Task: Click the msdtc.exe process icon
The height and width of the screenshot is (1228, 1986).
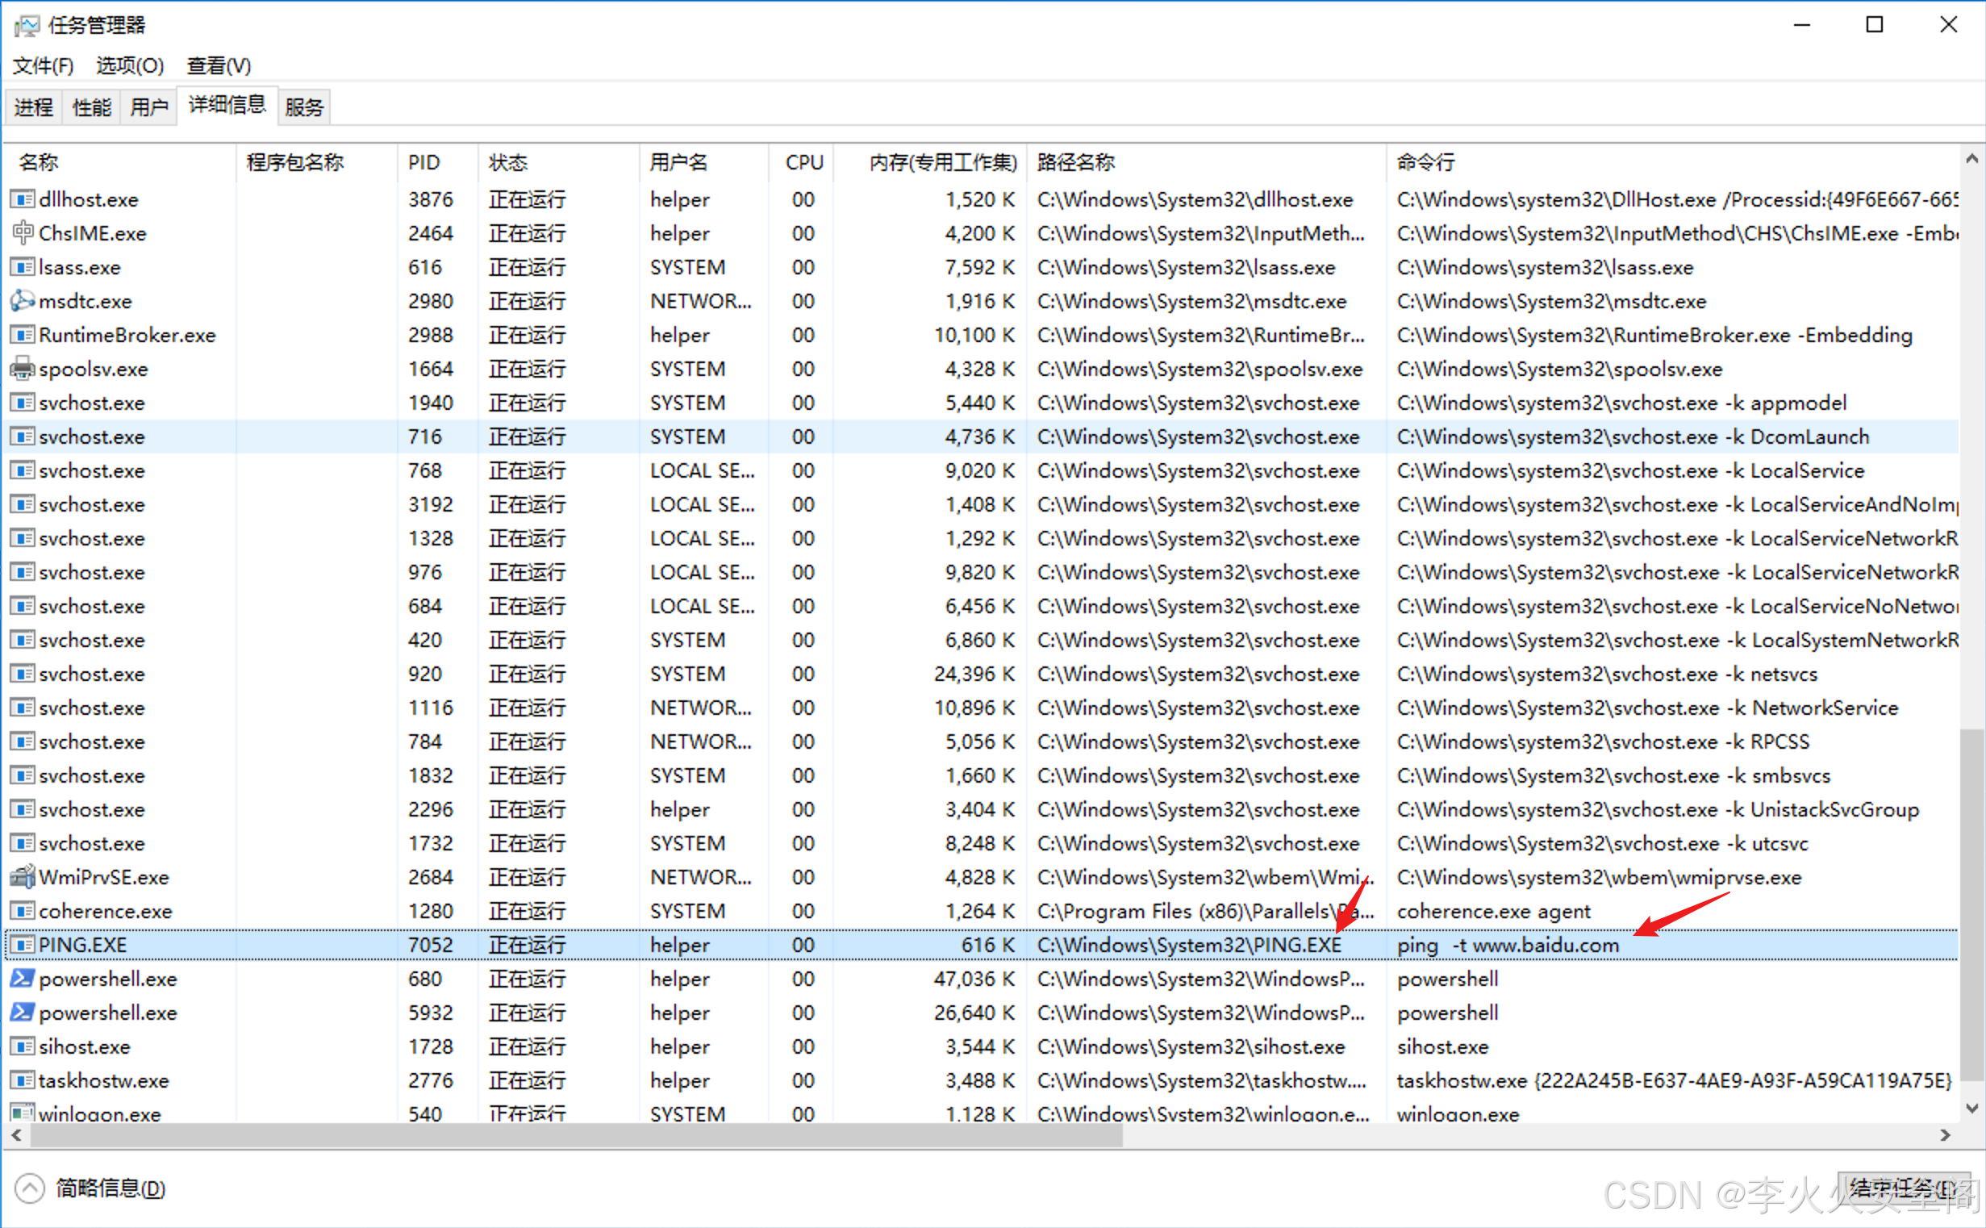Action: (x=22, y=301)
